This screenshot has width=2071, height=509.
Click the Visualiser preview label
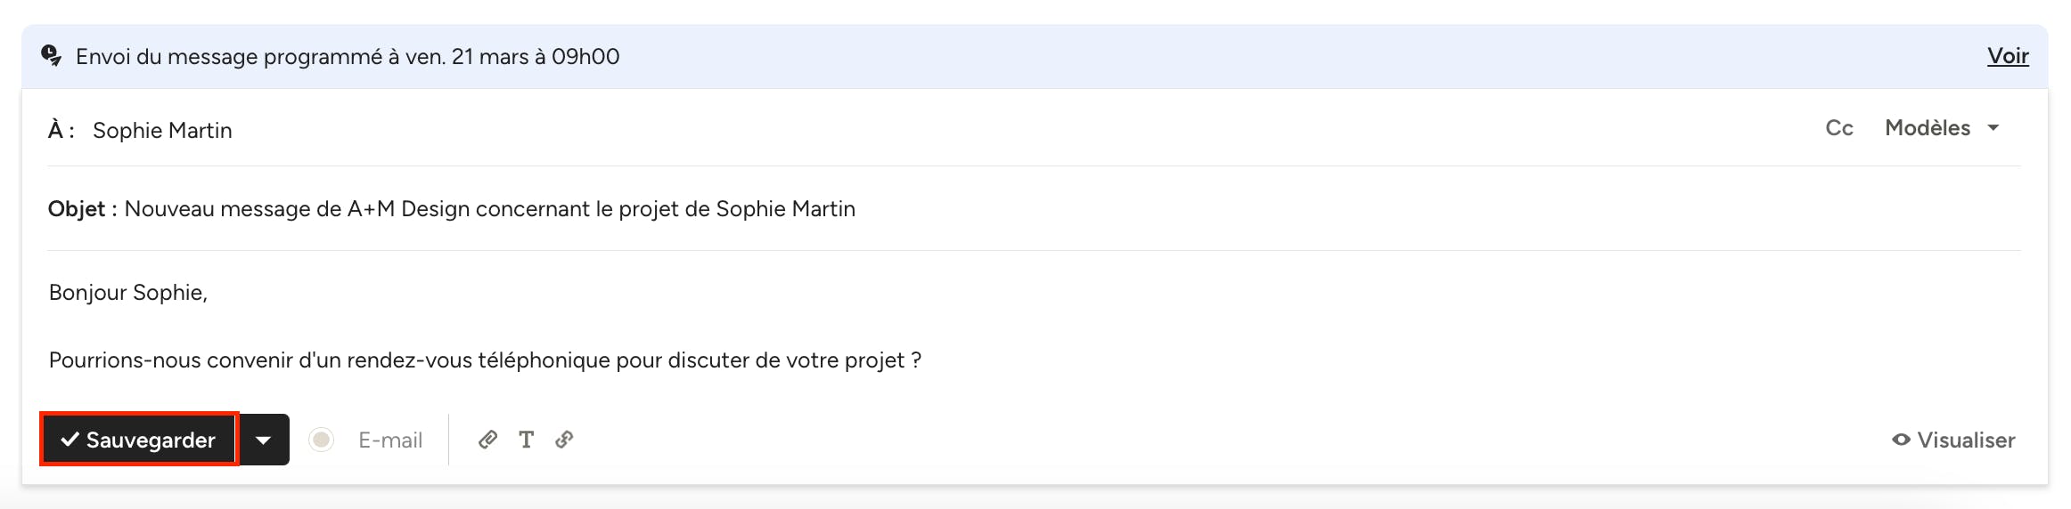pos(1966,440)
